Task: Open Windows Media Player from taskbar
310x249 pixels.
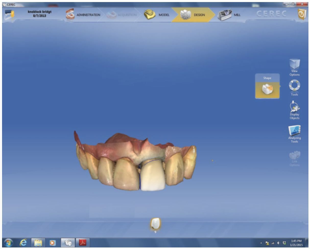Action: [x=53, y=242]
